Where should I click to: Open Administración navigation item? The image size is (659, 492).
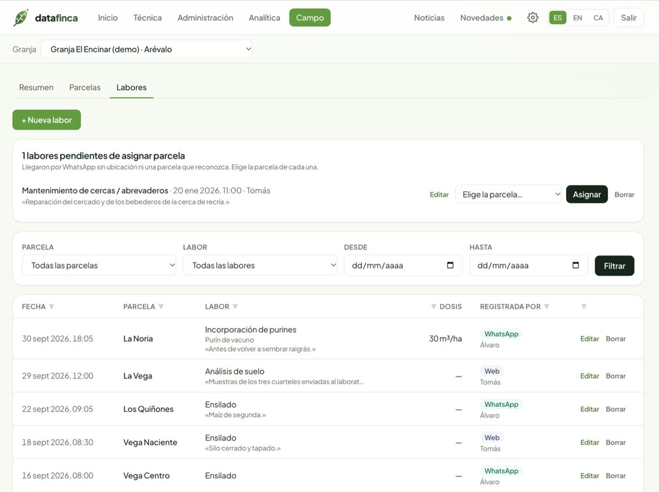point(205,18)
